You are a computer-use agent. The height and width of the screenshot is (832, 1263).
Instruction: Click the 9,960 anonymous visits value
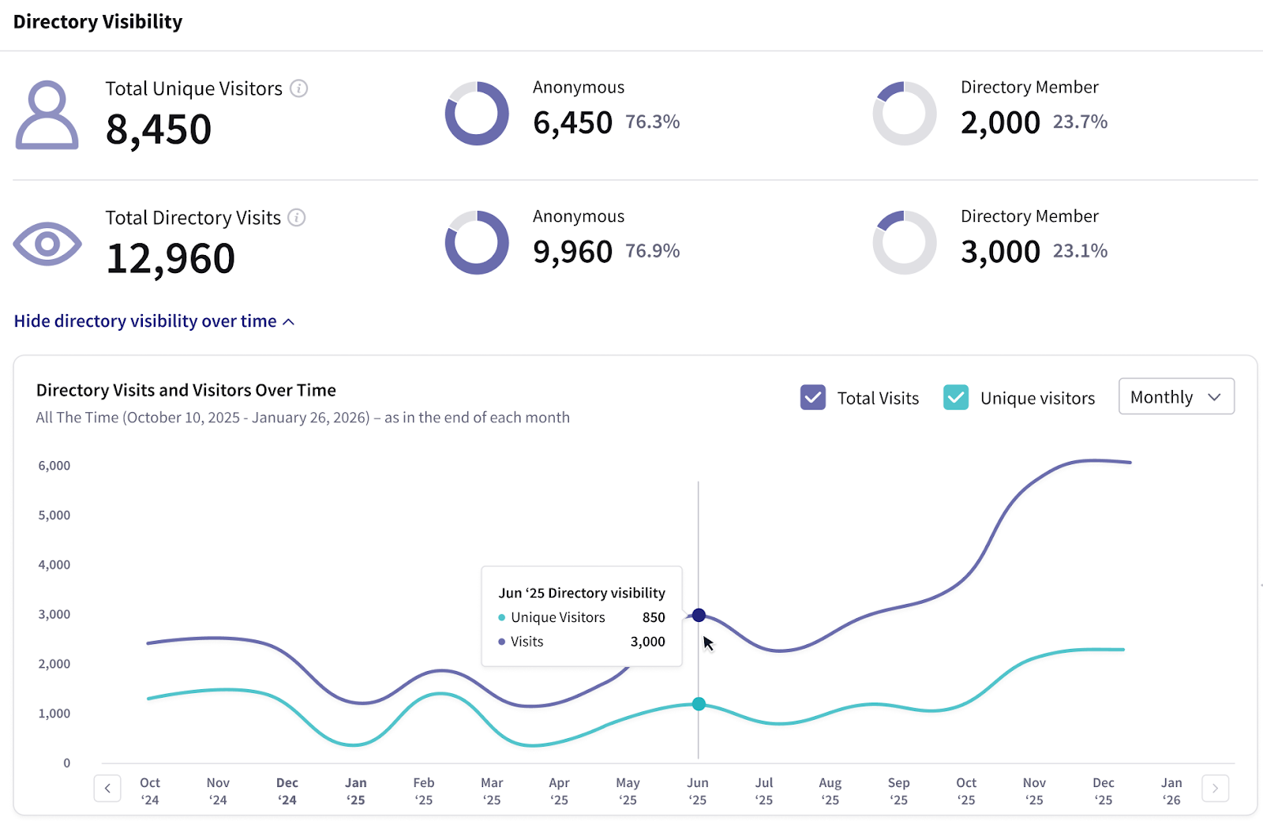[x=573, y=252]
